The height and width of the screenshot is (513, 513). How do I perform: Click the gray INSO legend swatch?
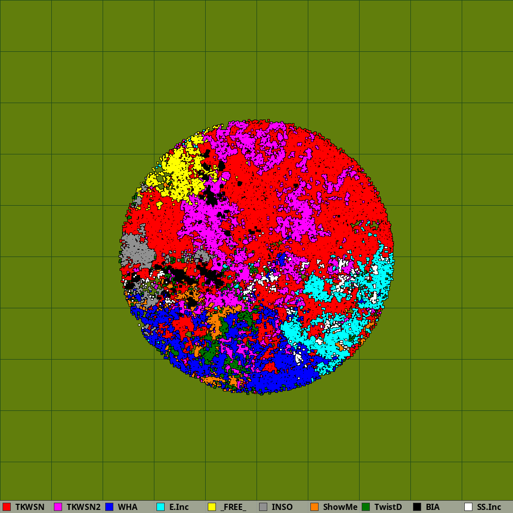tap(263, 507)
